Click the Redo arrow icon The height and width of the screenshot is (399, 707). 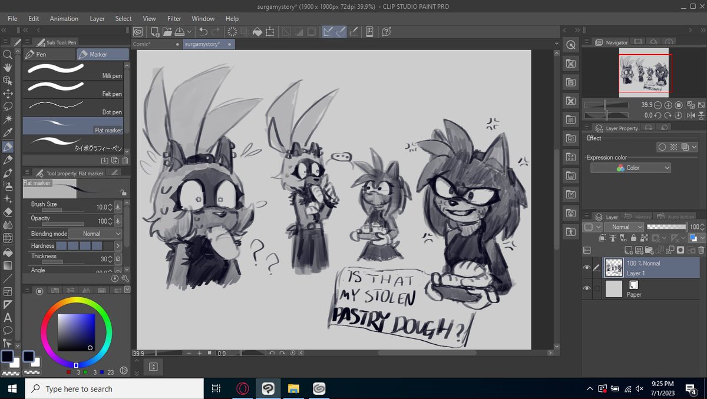click(216, 32)
